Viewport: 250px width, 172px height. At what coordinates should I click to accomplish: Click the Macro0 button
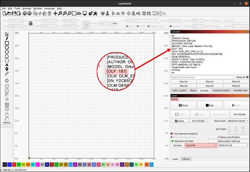tap(184, 82)
